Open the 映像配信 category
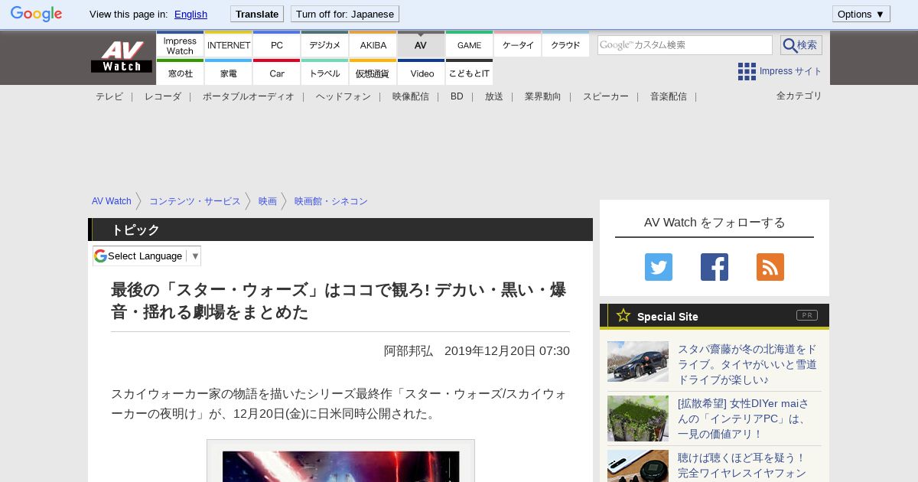Screen dimensions: 918x482 [x=411, y=96]
